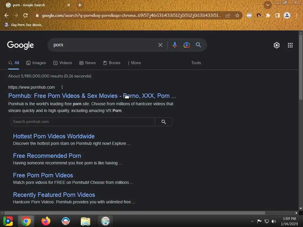Click the flag-colored extension icon
This screenshot has height=227, width=303.
[249, 15]
